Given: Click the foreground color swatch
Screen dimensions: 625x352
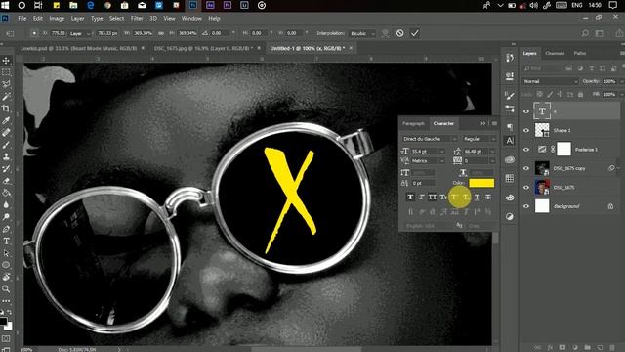Looking at the screenshot, I should tap(3, 321).
